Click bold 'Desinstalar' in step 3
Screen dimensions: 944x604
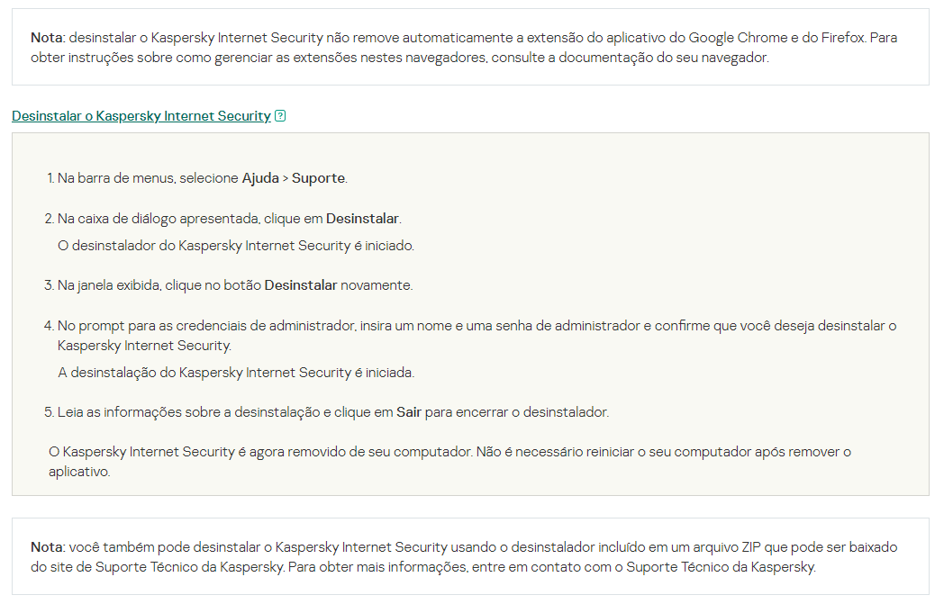[x=300, y=285]
